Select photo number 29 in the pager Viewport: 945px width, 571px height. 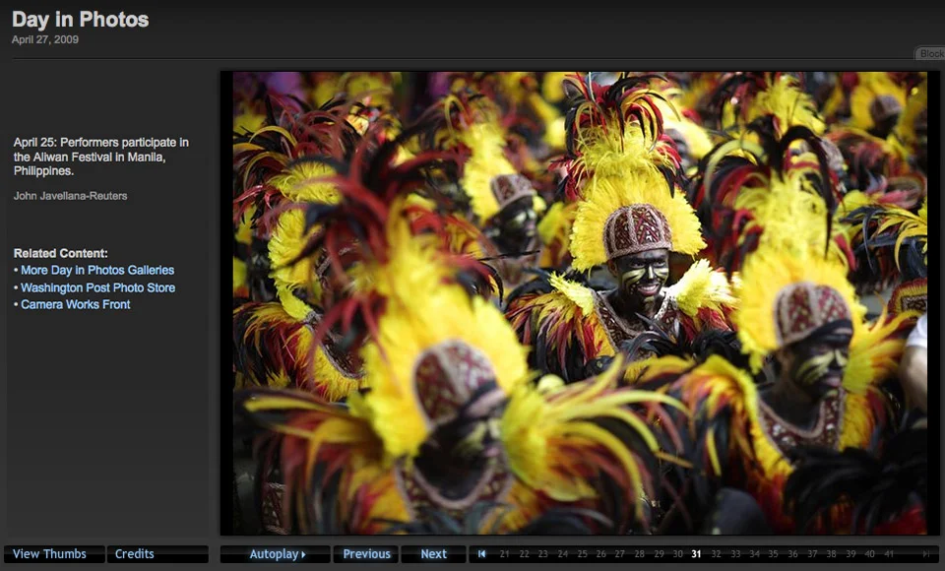click(659, 554)
